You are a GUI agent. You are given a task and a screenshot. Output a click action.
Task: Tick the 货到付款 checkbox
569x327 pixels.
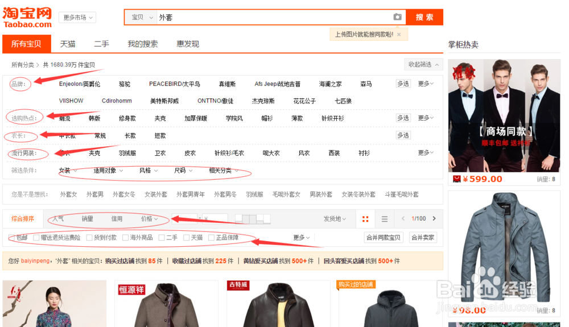tap(89, 238)
